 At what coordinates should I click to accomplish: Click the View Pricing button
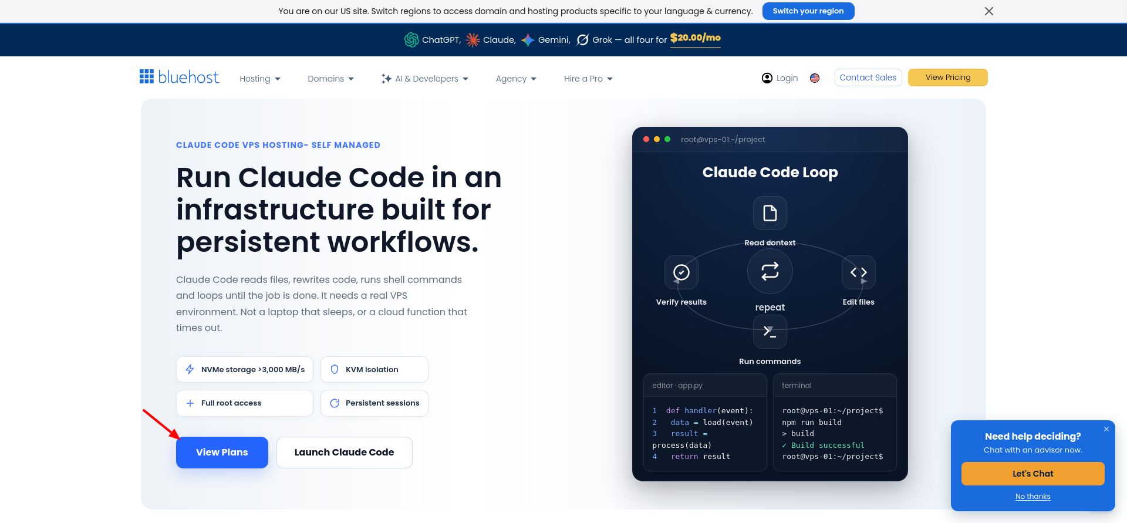[948, 77]
